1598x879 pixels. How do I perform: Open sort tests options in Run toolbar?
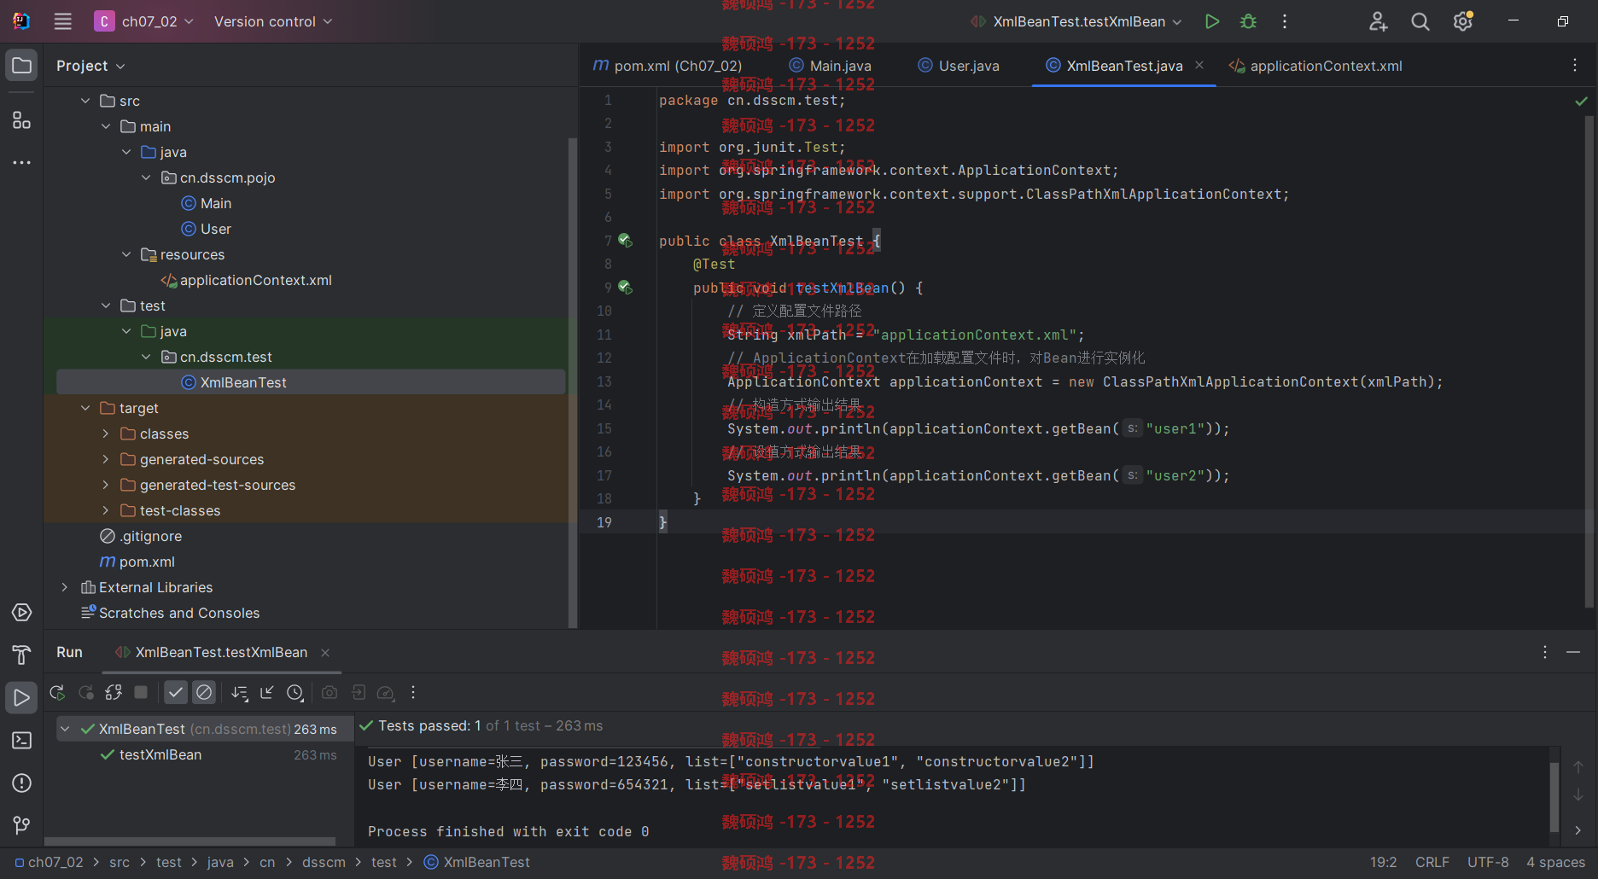point(240,693)
